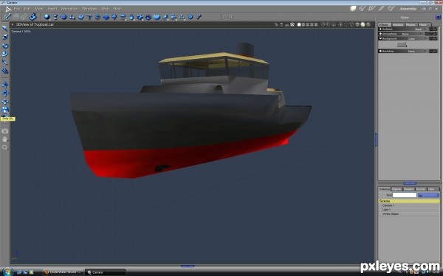Select the Scale tool below the Move tool
The image size is (443, 276).
click(5, 38)
